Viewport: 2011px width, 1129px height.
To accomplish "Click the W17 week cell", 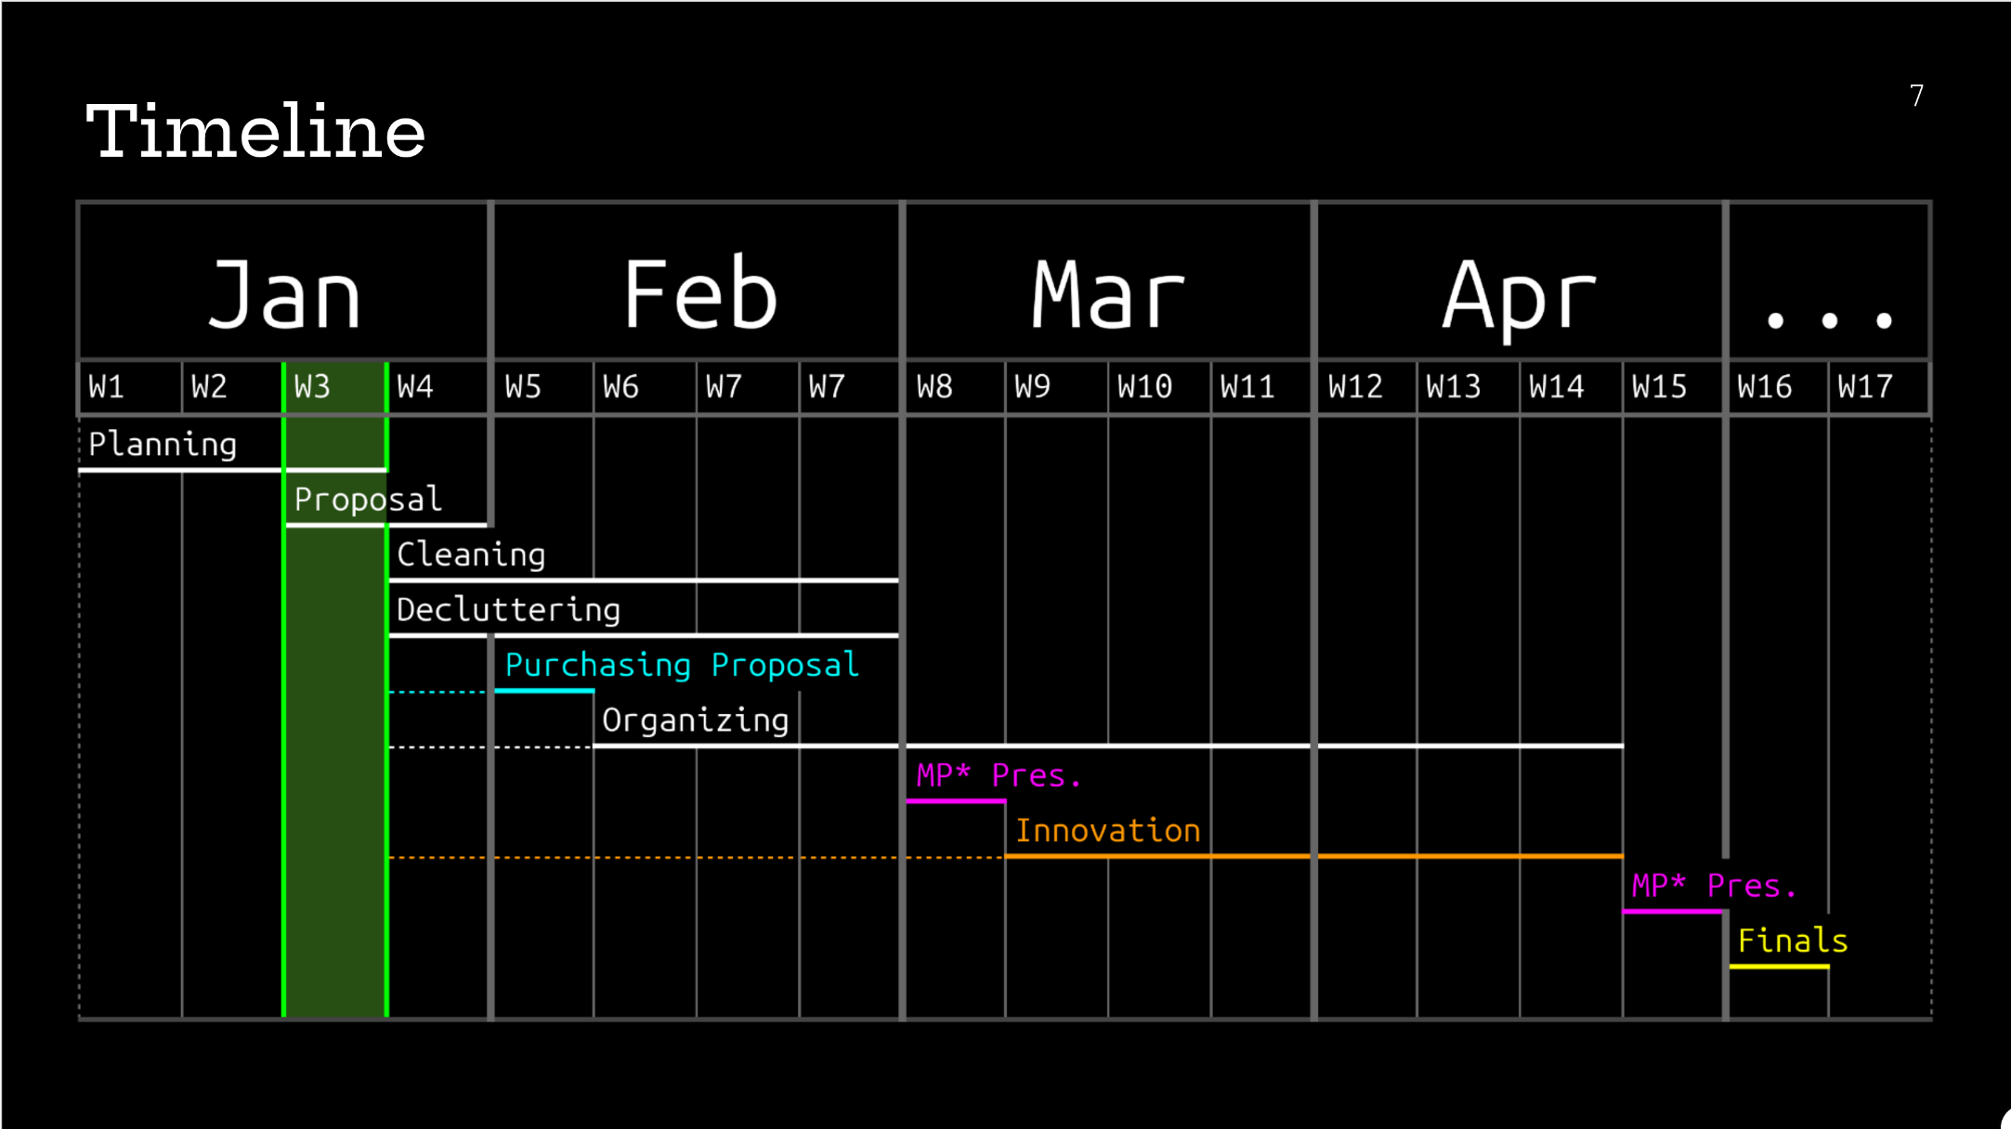I will tap(1879, 386).
